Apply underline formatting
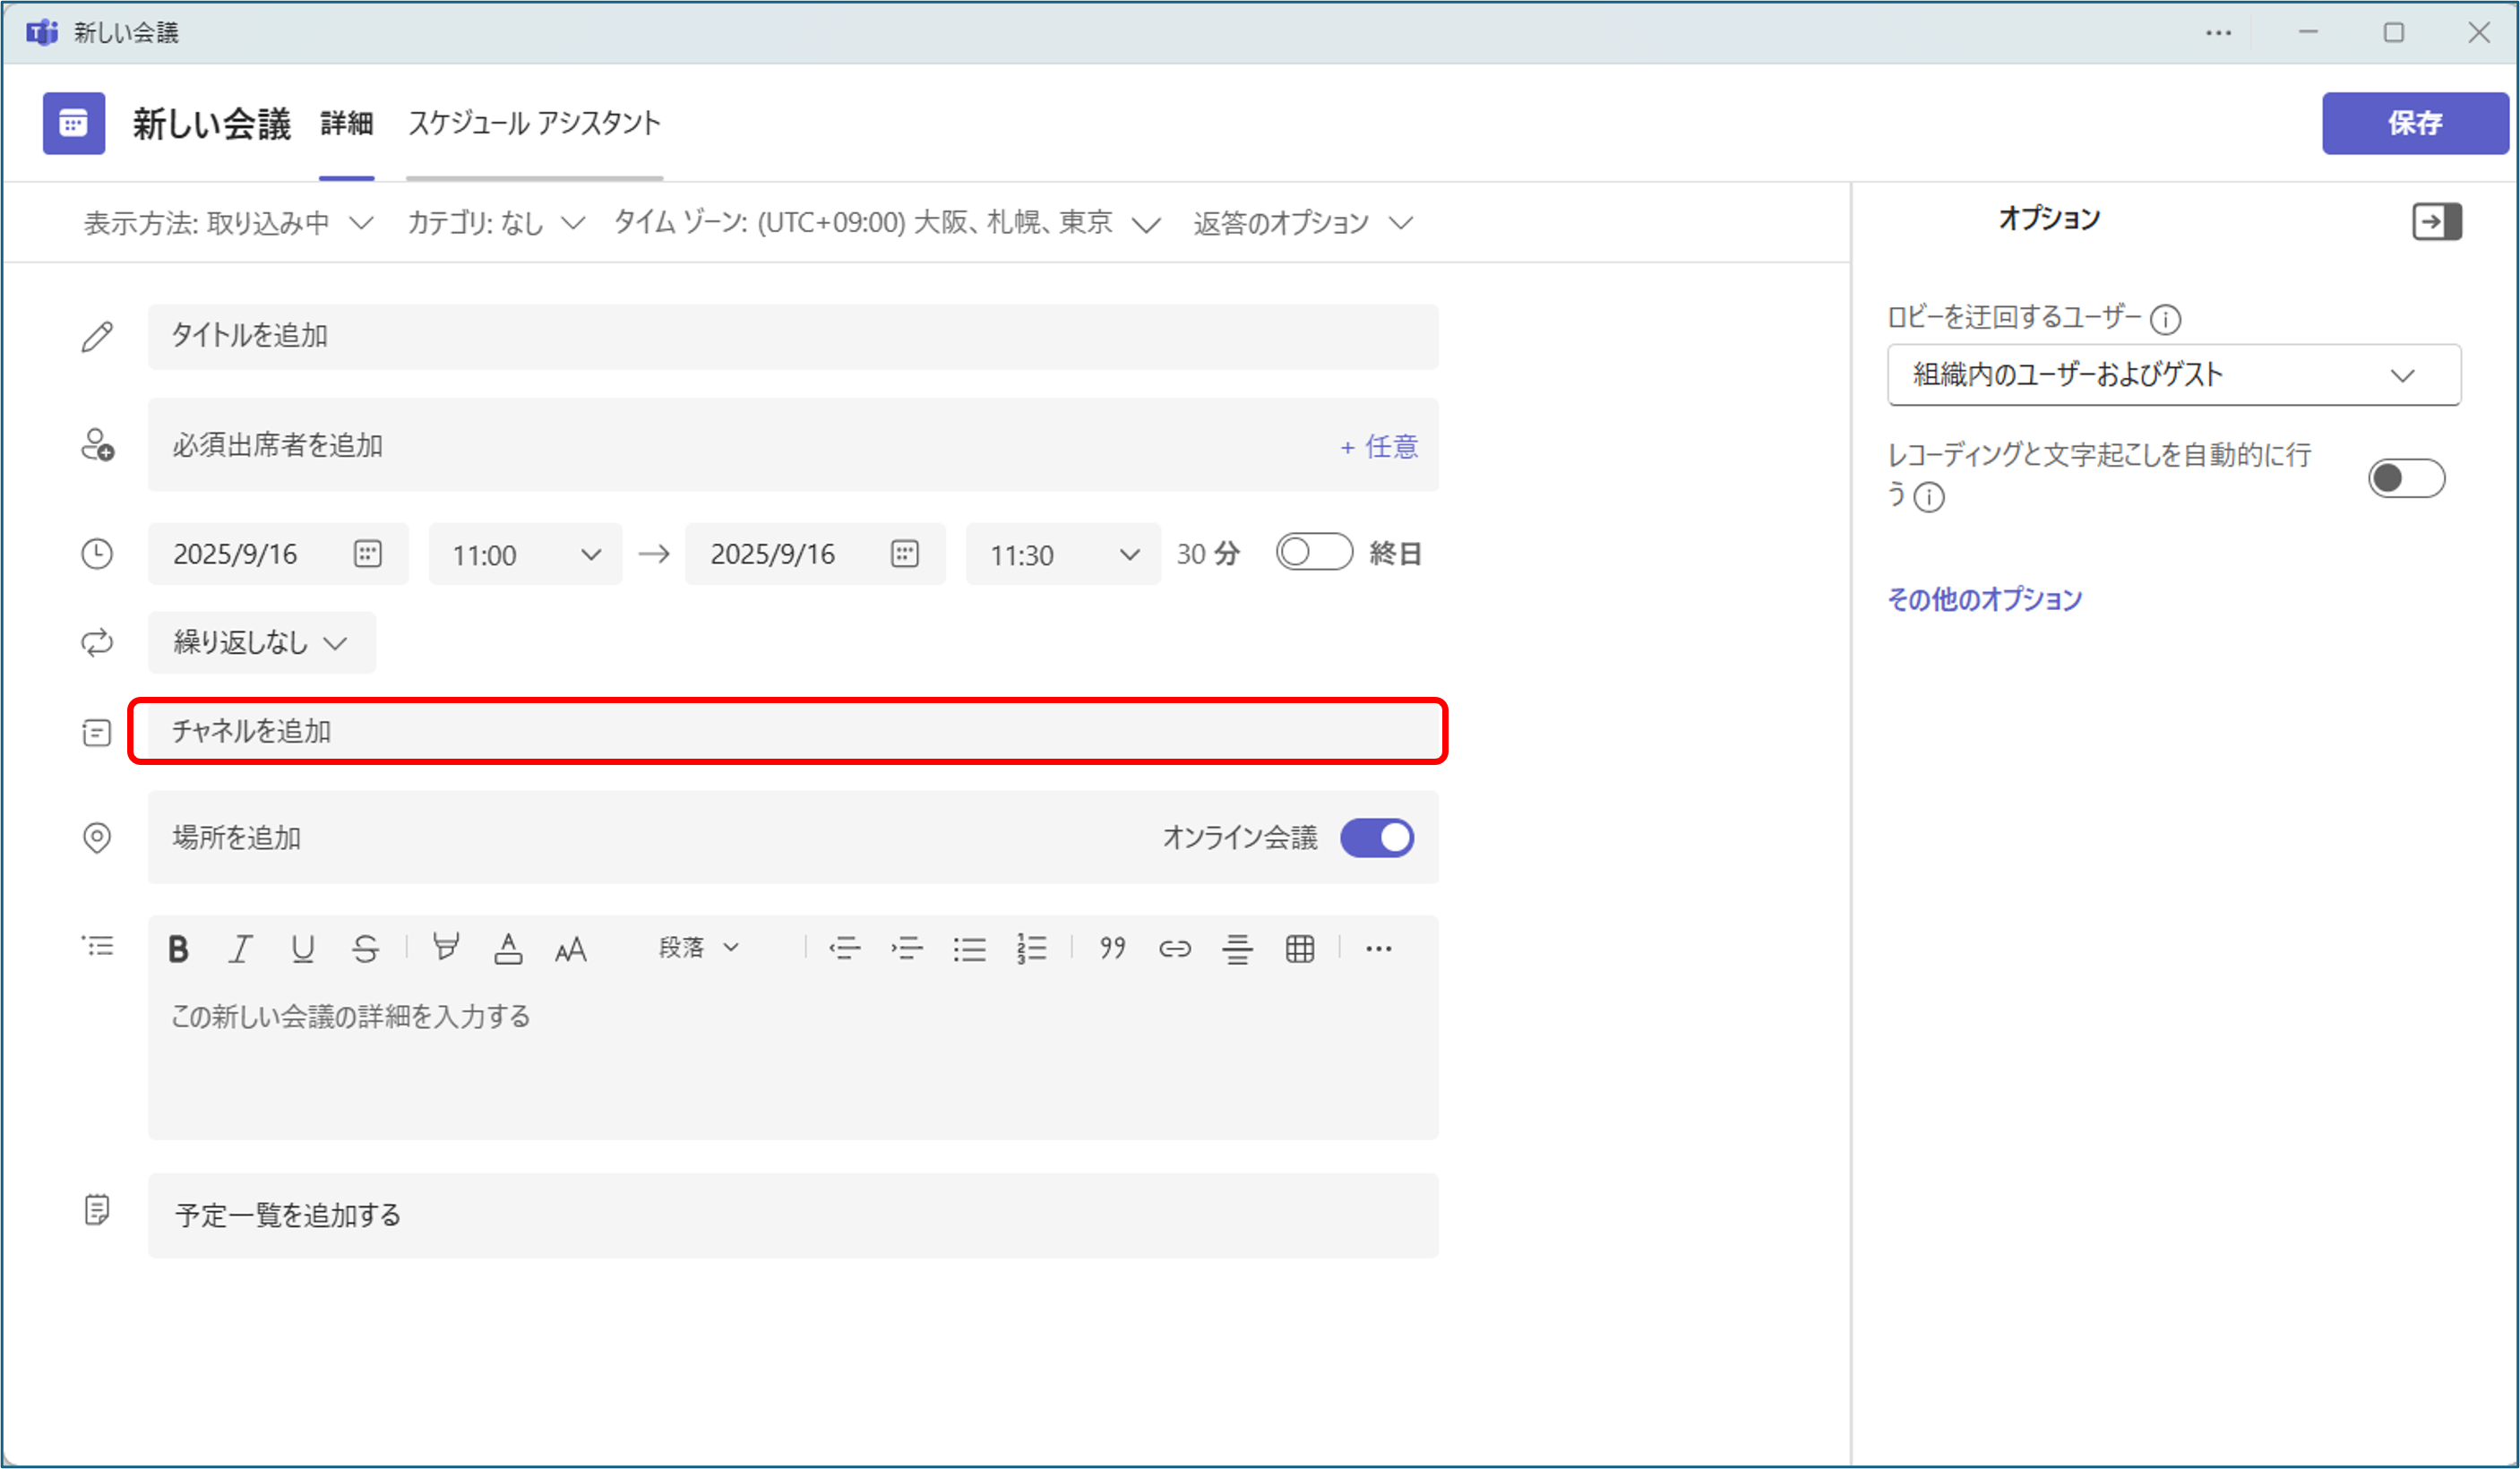 pyautogui.click(x=302, y=948)
